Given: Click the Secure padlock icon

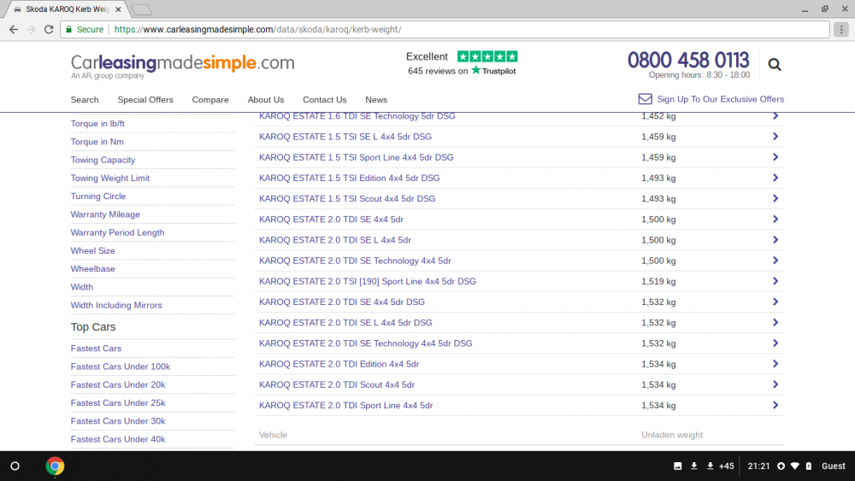Looking at the screenshot, I should (x=68, y=29).
